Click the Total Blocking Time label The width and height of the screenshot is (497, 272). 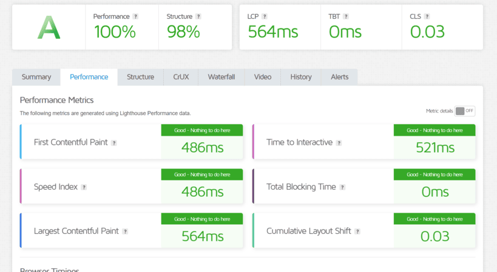pyautogui.click(x=301, y=187)
